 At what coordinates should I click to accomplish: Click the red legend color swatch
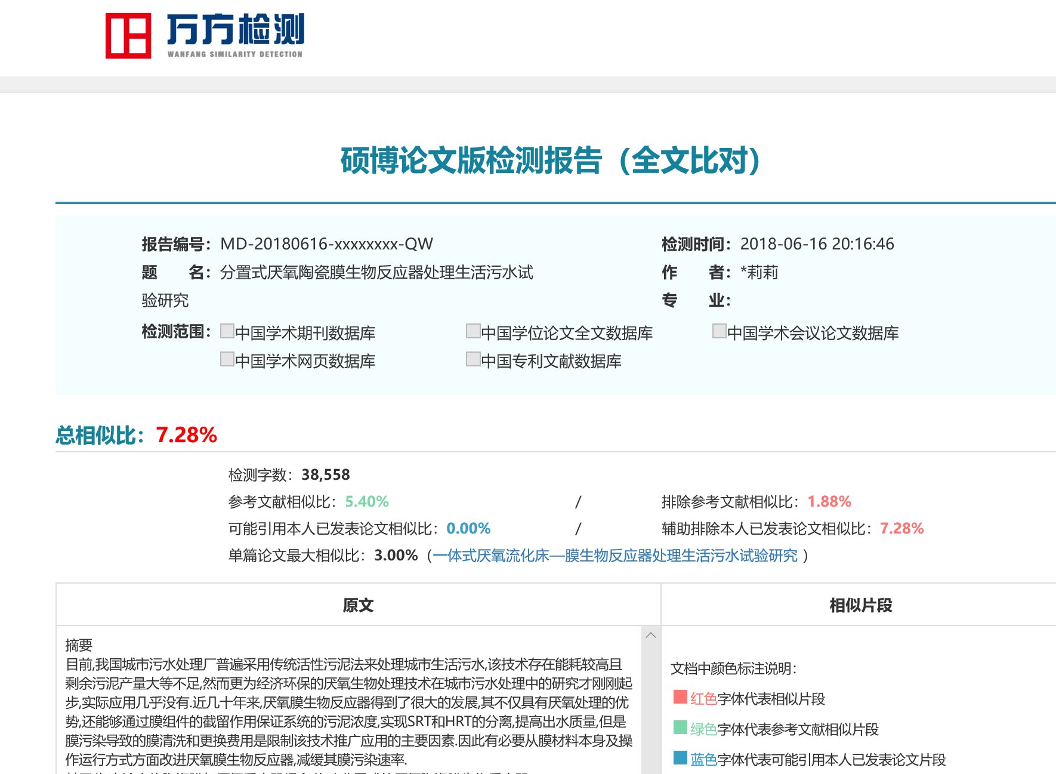click(x=680, y=697)
